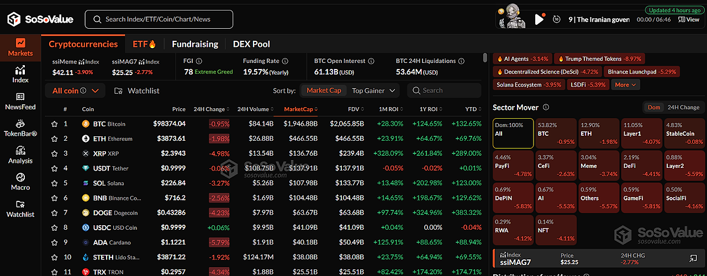707x276 pixels.
Task: Click the BTC Open Interest info icon
Action: [x=371, y=61]
